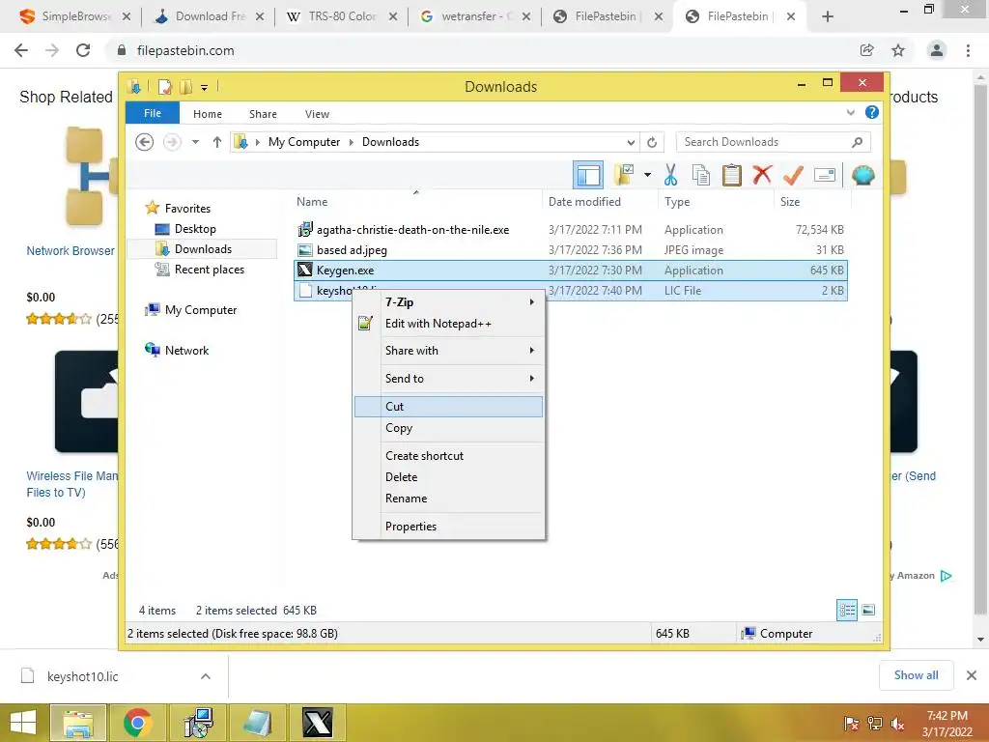The width and height of the screenshot is (989, 742).
Task: Click the Search Downloads field
Action: click(773, 142)
